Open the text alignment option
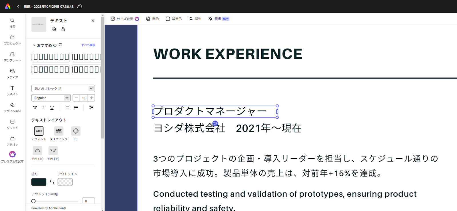Image resolution: width=457 pixels, height=211 pixels. tap(67, 108)
